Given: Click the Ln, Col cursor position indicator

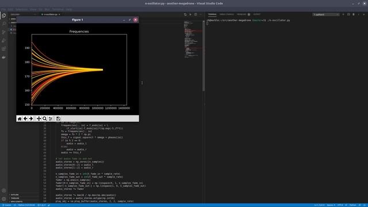Looking at the screenshot, I should tap(320, 205).
